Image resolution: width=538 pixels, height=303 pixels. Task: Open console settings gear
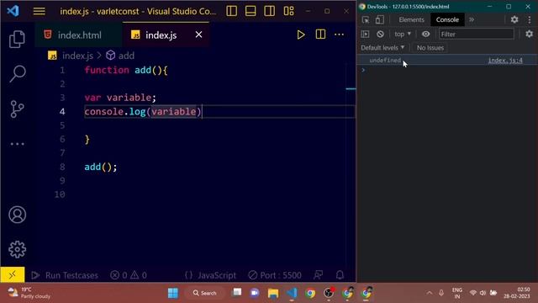(x=529, y=34)
